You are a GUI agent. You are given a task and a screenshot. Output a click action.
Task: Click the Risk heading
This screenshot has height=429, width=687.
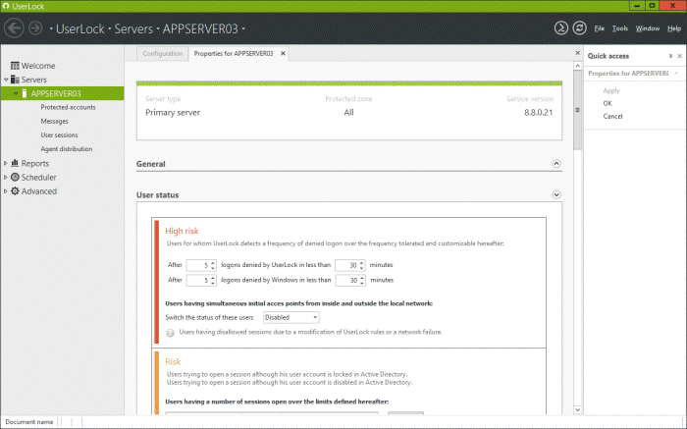[x=173, y=362]
